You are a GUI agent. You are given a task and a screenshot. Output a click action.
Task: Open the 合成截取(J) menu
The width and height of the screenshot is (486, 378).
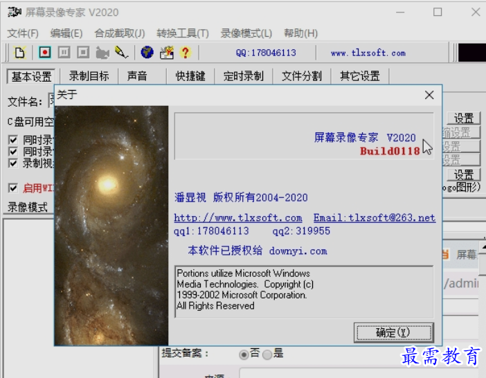120,33
